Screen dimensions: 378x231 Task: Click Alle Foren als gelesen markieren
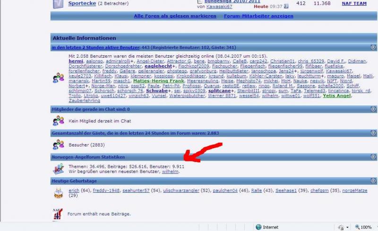tap(175, 16)
